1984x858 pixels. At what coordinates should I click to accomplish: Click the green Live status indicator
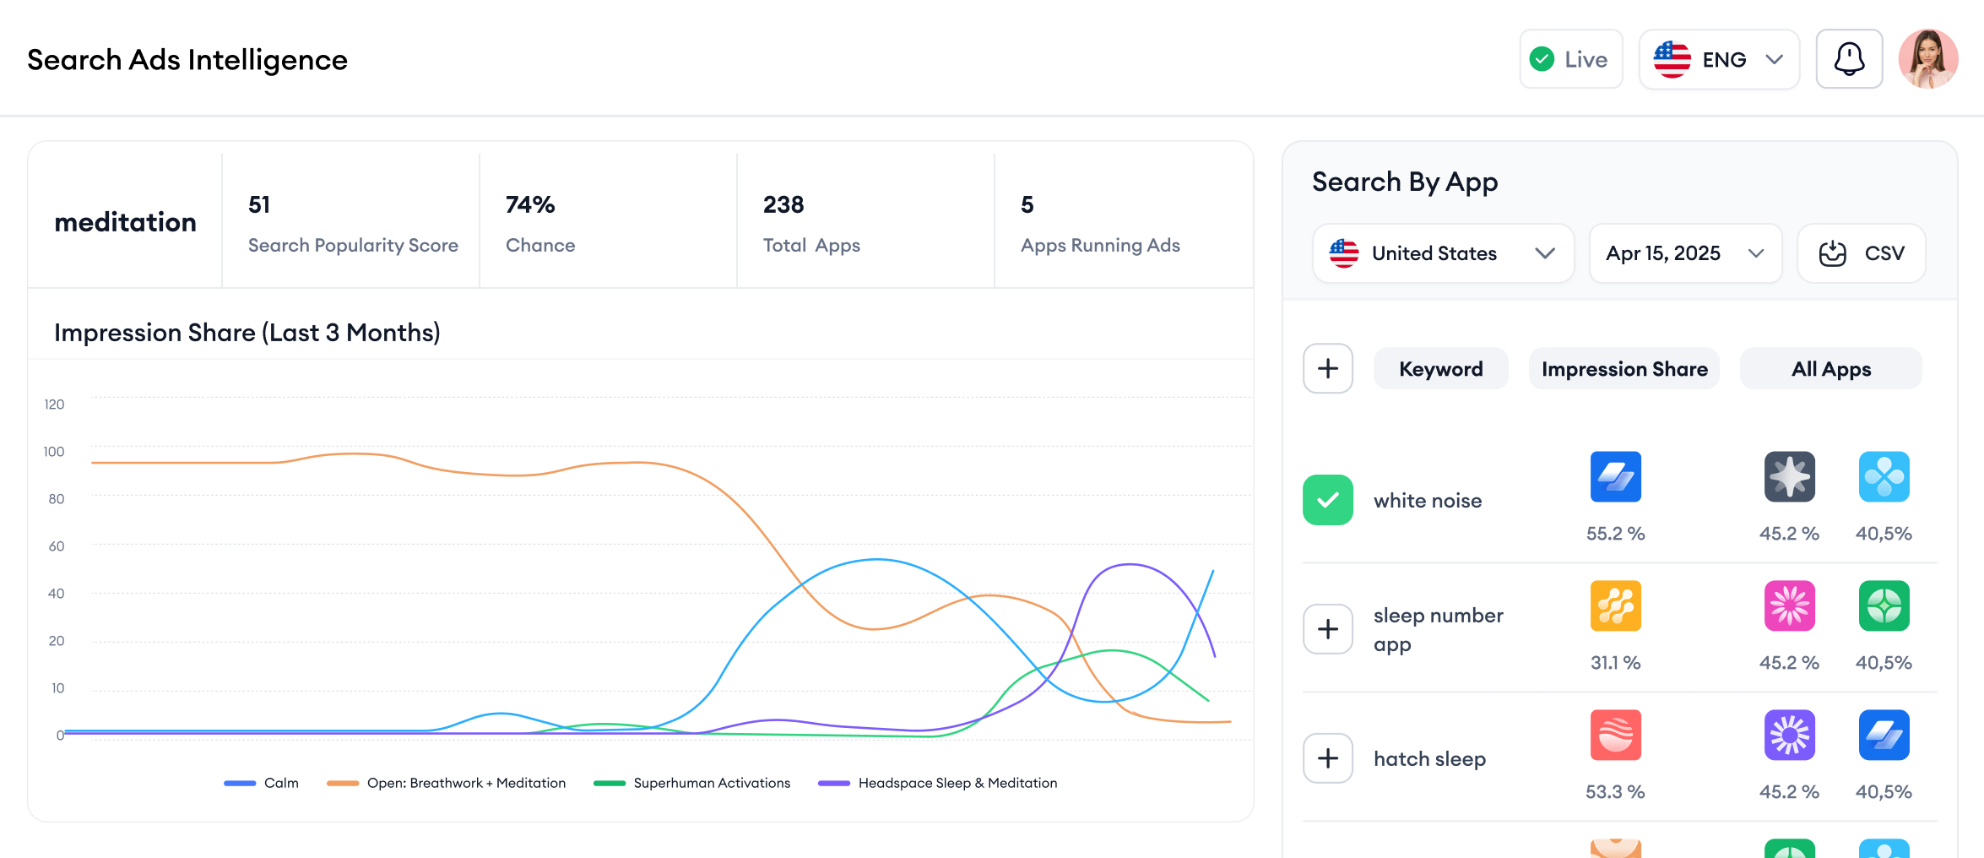click(1571, 59)
